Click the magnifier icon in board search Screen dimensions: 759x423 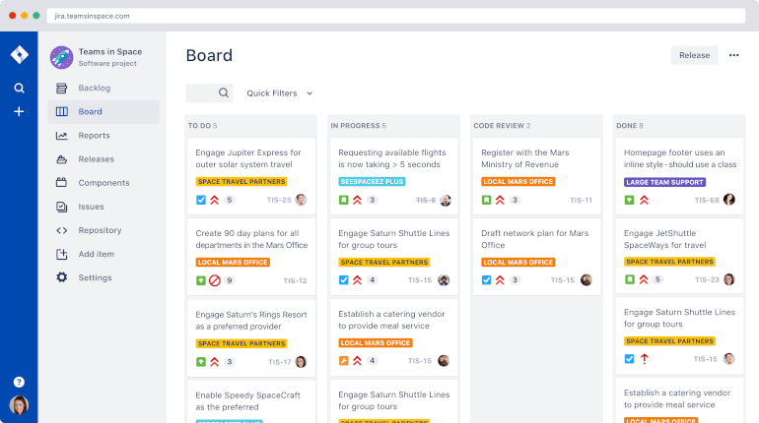[x=223, y=92]
